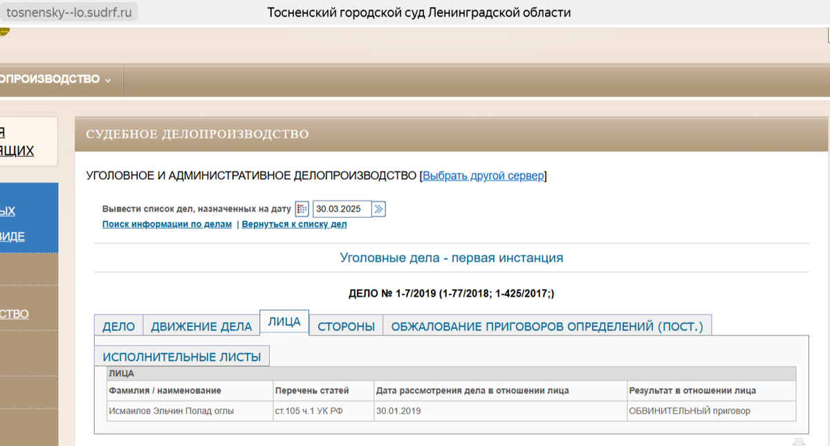830x446 pixels.
Task: Select the ЛИЦА tab
Action: pos(284,322)
